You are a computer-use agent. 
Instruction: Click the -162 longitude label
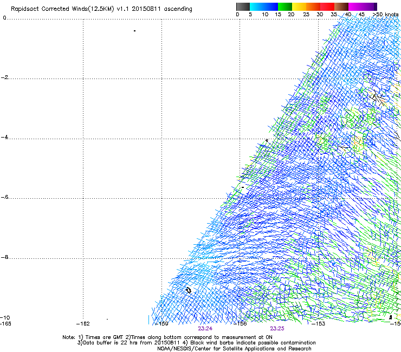tap(83, 324)
